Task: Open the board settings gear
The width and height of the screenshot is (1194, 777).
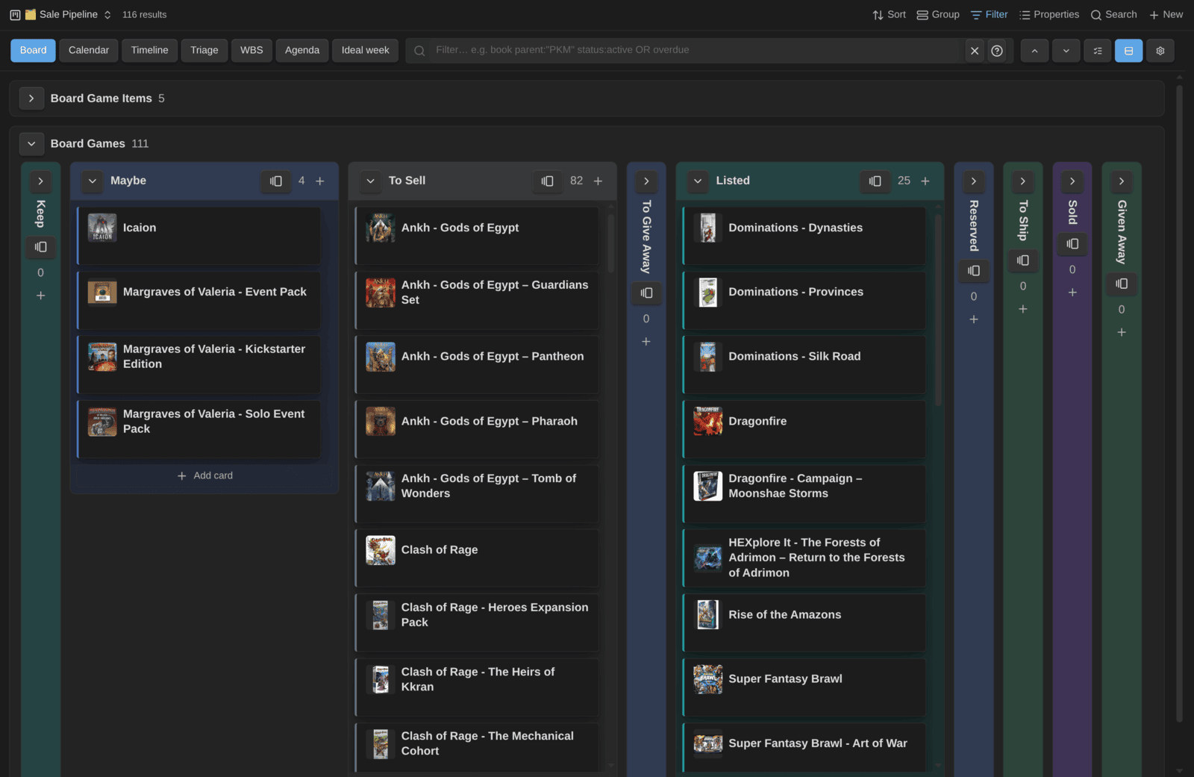Action: coord(1160,51)
